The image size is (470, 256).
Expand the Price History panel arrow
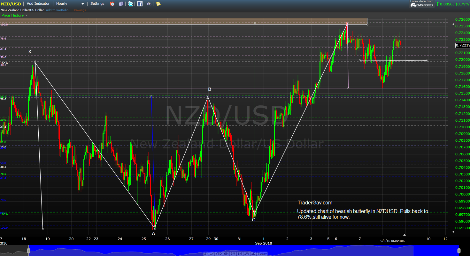(x=27, y=15)
